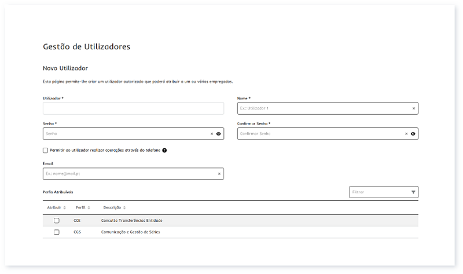This screenshot has width=463, height=274.
Task: Click into the Senha password field
Action: click(x=124, y=134)
